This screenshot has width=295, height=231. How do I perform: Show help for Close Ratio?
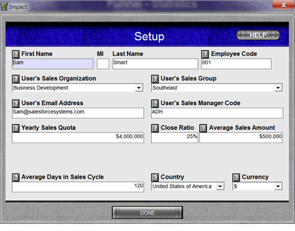pos(155,128)
